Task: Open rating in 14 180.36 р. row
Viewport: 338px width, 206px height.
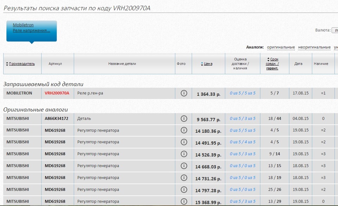Action: point(243,130)
